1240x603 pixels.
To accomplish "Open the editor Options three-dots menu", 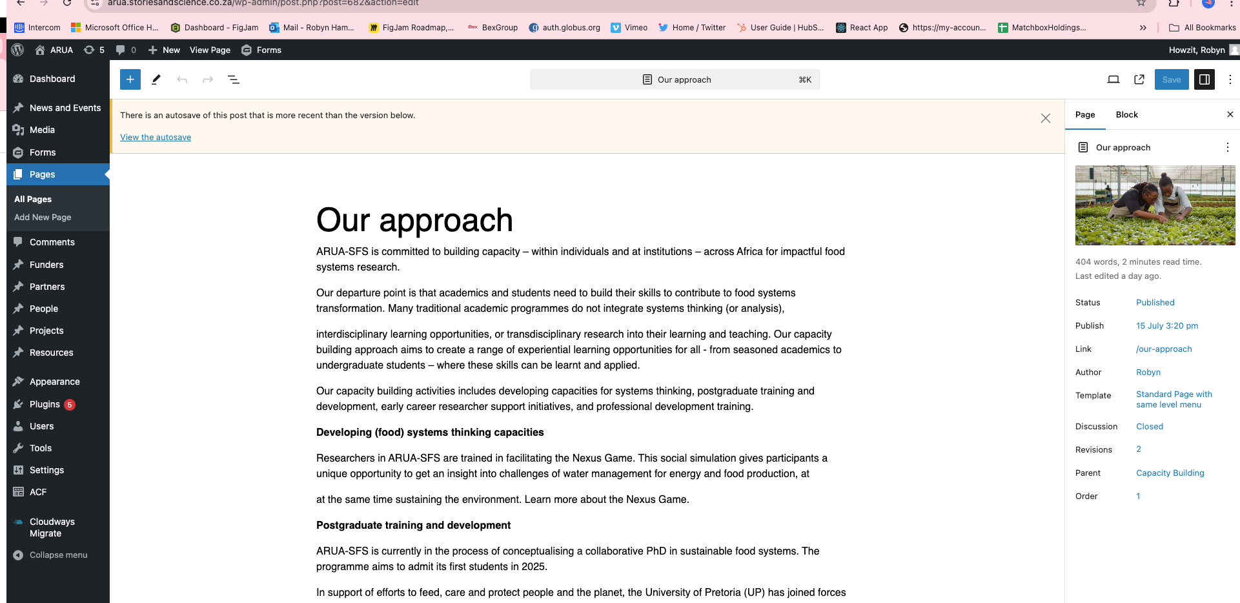I will pyautogui.click(x=1230, y=79).
